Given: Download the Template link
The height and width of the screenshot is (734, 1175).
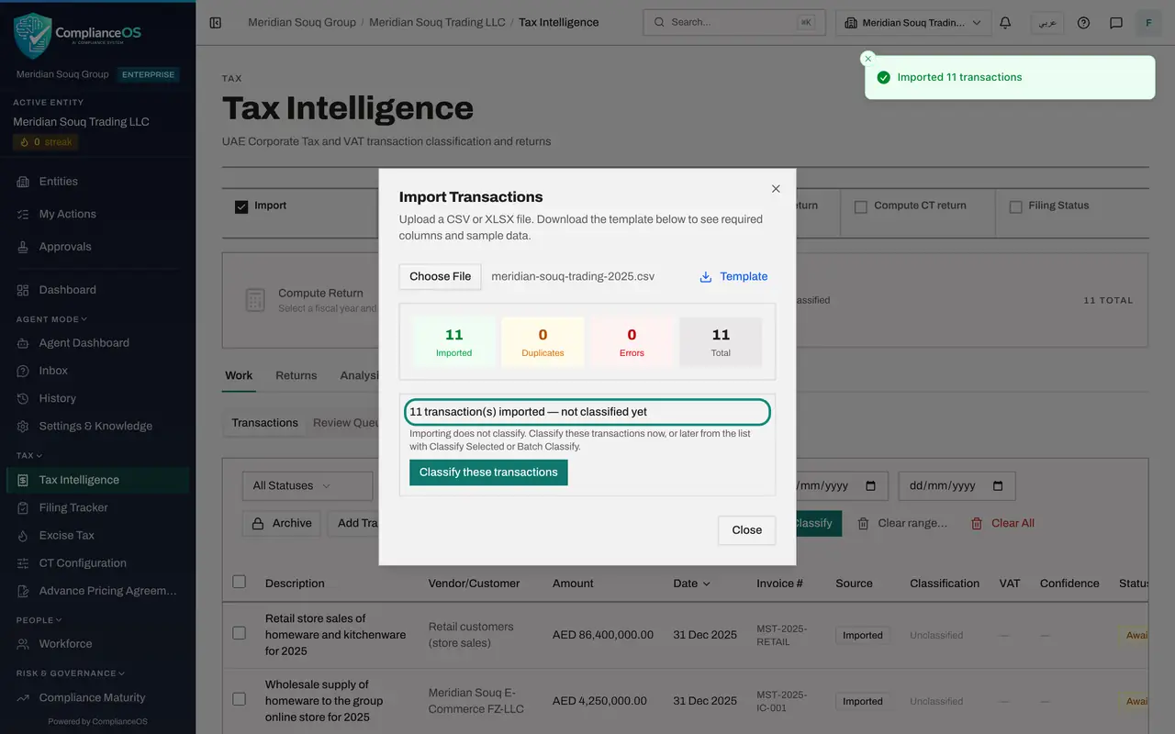Looking at the screenshot, I should [733, 276].
